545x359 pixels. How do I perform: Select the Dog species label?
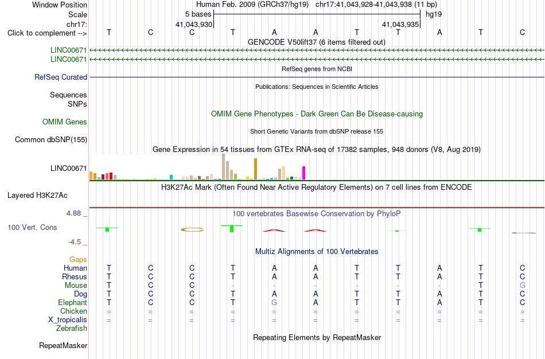tap(80, 294)
